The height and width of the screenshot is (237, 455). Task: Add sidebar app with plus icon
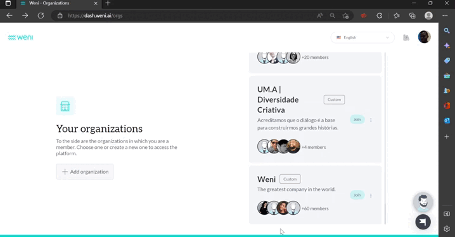coord(447,137)
